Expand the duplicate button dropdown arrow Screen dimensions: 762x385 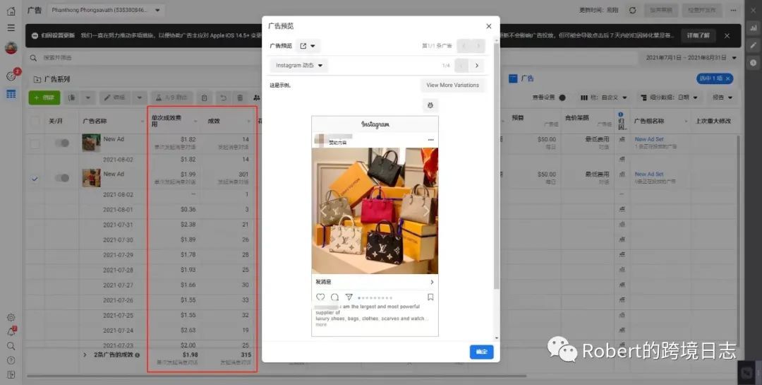pyautogui.click(x=88, y=97)
